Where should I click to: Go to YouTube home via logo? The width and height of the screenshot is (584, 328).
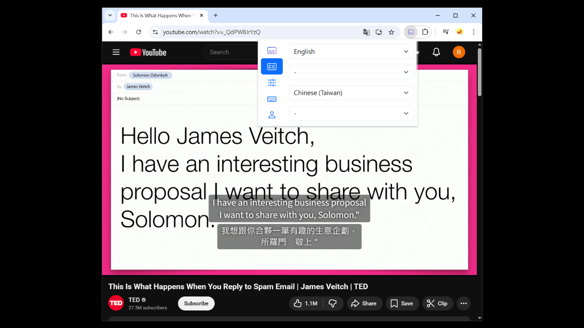tap(148, 52)
